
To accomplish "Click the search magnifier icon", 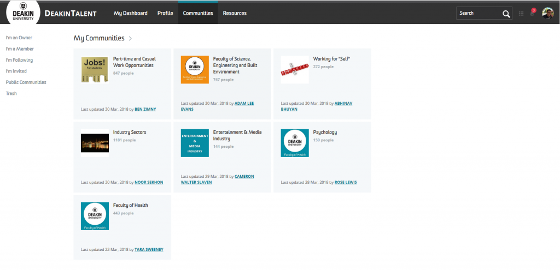I will pyautogui.click(x=506, y=13).
